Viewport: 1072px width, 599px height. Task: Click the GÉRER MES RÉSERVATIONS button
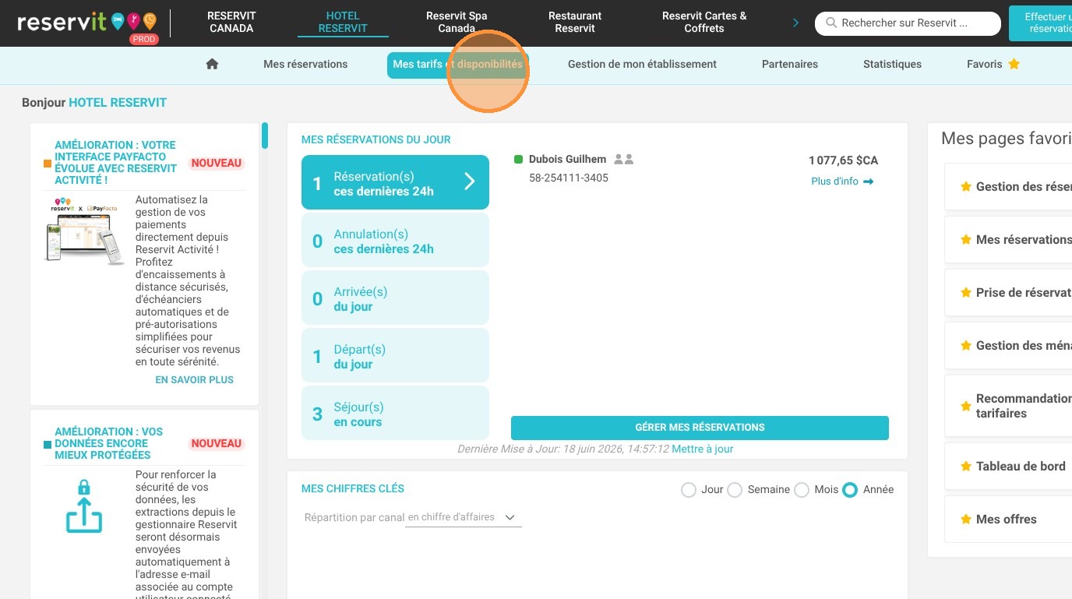(700, 428)
